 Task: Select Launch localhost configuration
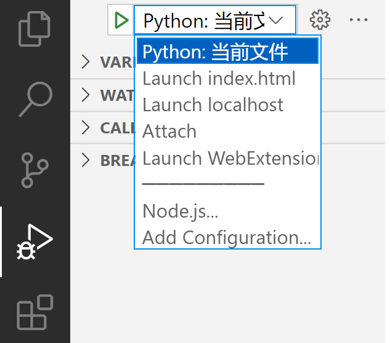point(227,104)
